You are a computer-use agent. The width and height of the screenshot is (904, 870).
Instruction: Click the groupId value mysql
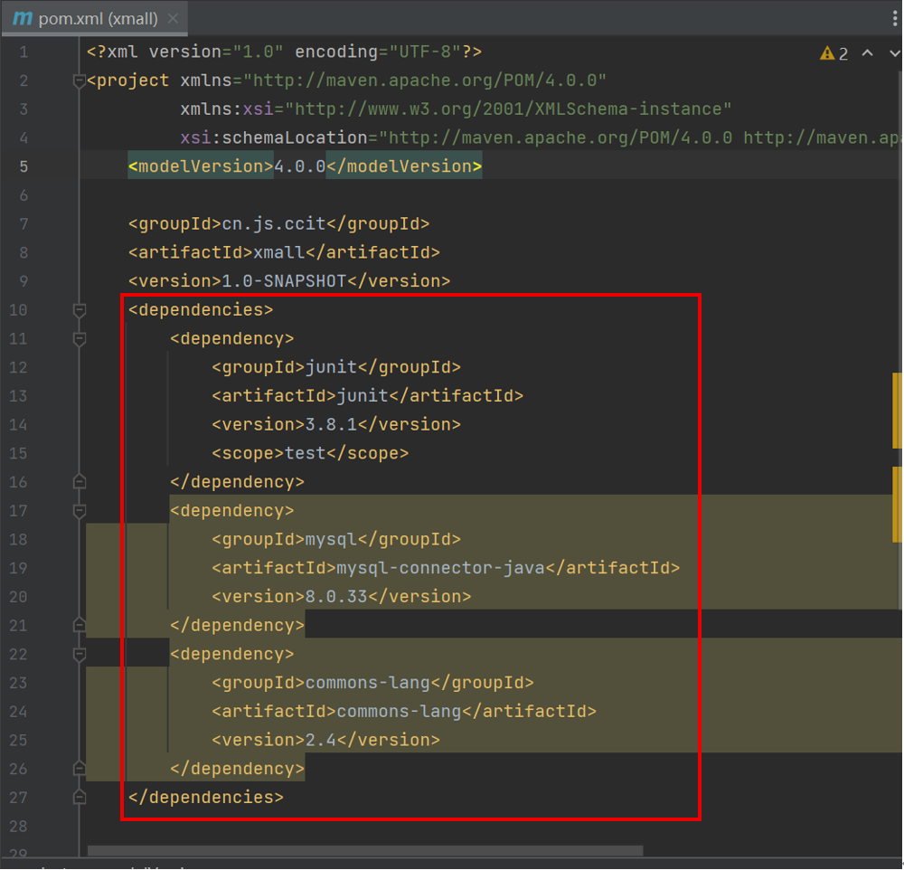click(x=331, y=539)
